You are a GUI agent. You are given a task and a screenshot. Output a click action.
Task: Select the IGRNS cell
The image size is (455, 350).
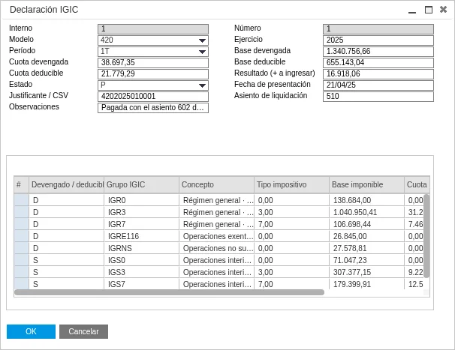[x=142, y=248]
